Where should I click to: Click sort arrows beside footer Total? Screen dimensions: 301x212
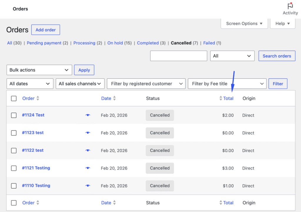pos(220,203)
